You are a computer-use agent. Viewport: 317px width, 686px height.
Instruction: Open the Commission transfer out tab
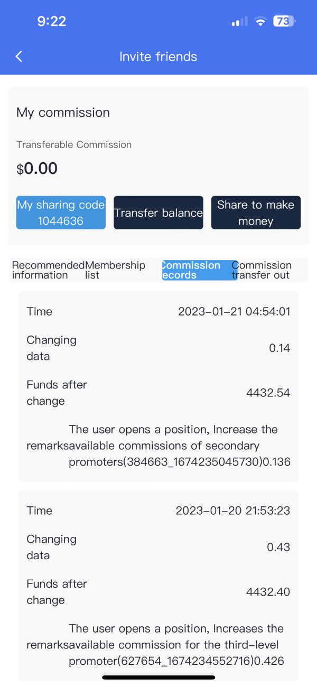pyautogui.click(x=262, y=270)
